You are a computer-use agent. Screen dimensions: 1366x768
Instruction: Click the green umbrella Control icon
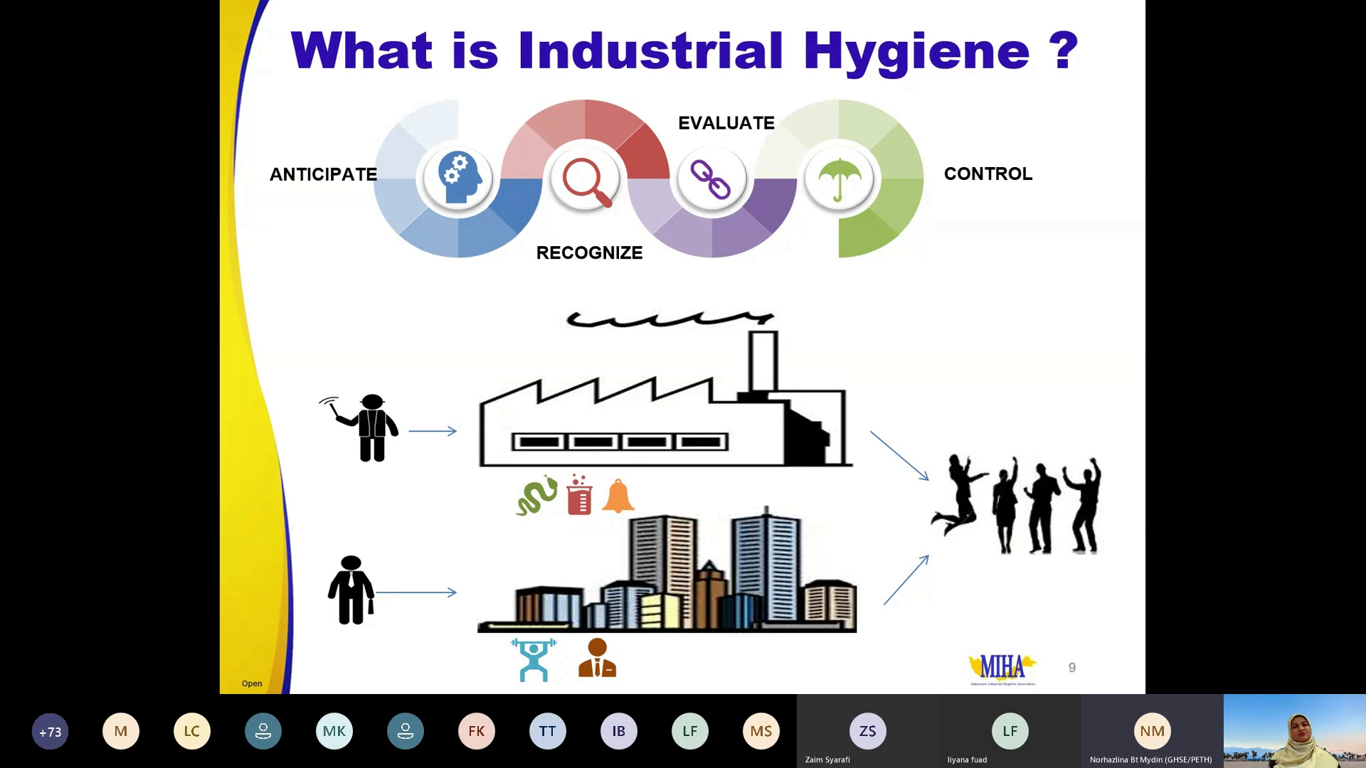point(840,178)
